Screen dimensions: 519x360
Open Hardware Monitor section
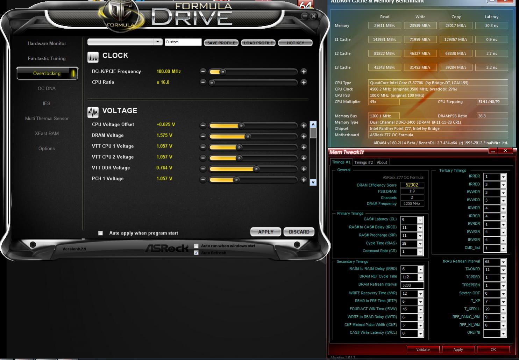point(47,43)
